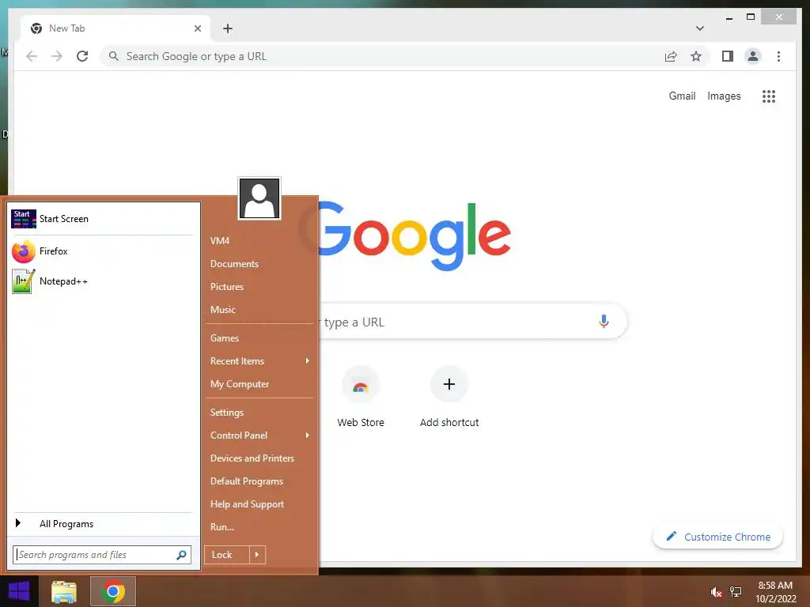Bookmark this tab with the star icon
The image size is (810, 607).
pos(696,56)
